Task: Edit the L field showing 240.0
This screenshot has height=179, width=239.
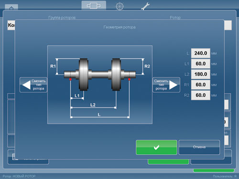Action: tap(201, 53)
